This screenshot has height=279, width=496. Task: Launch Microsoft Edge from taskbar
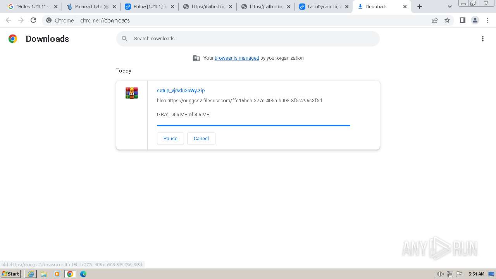83,274
